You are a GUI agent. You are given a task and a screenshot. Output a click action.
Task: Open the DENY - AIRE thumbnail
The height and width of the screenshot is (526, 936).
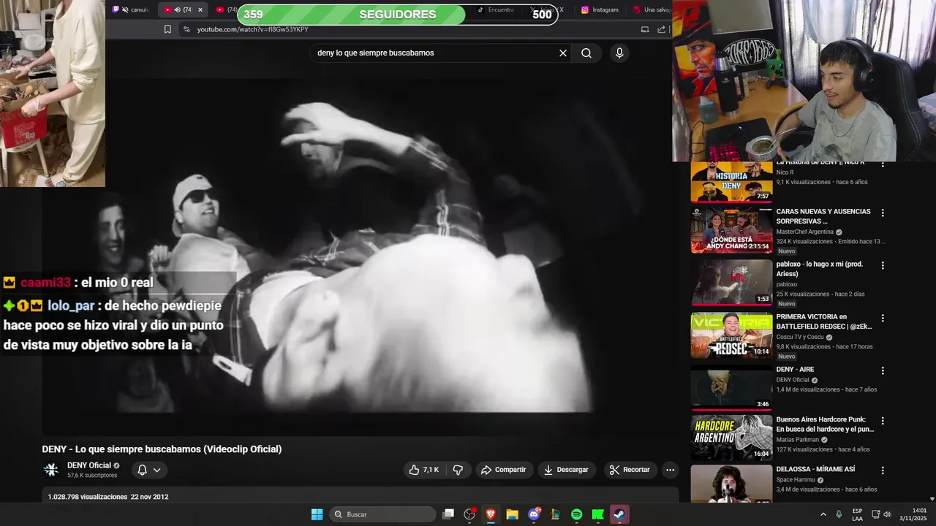731,388
